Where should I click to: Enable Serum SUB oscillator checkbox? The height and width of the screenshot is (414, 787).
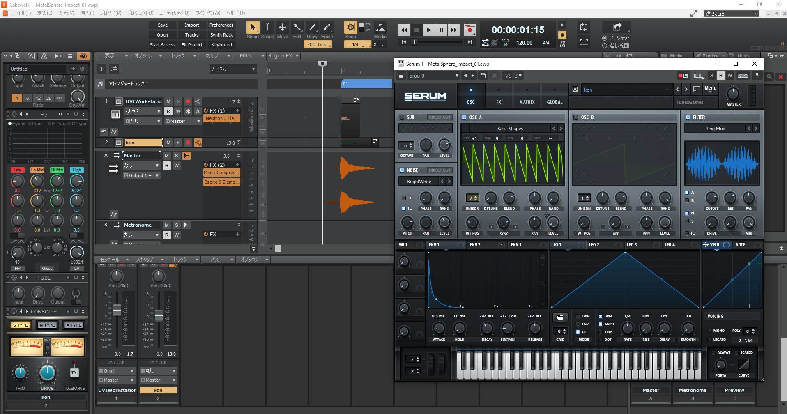point(402,117)
